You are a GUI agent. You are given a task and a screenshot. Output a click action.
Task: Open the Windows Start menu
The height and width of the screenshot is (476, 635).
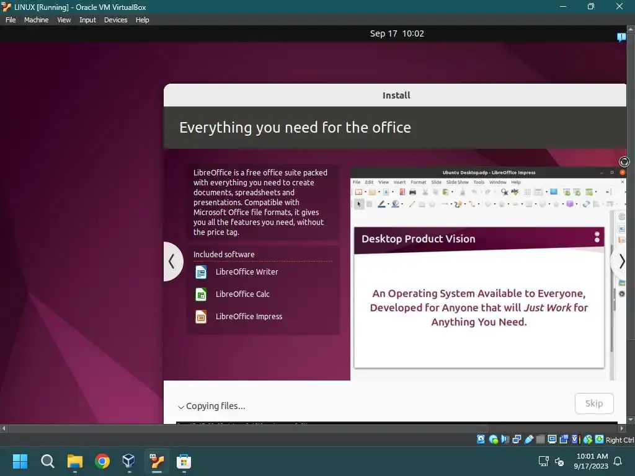(20, 461)
